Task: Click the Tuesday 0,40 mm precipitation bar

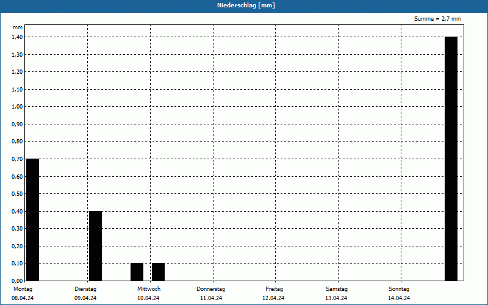Action: click(x=96, y=246)
